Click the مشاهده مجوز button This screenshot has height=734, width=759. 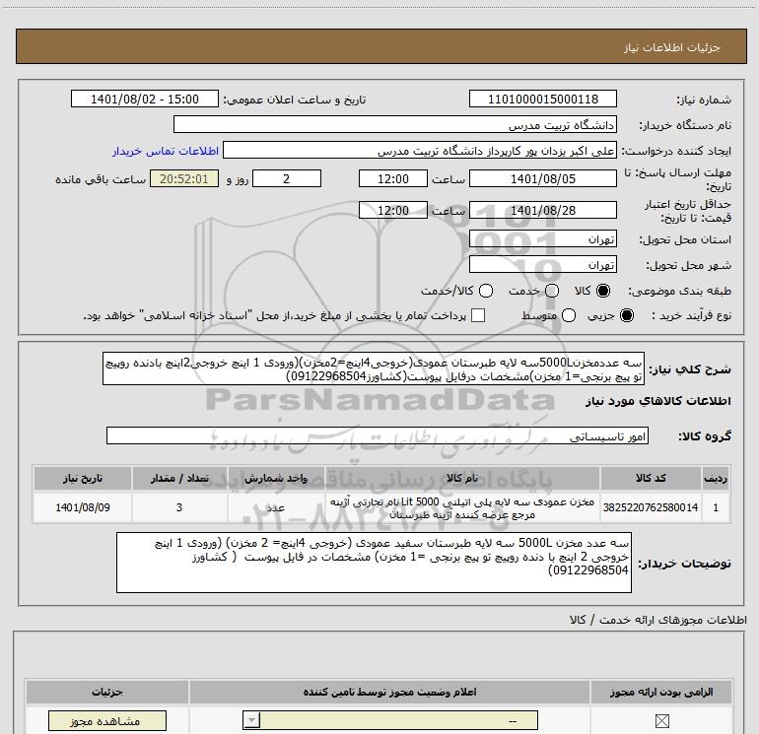coord(107,721)
